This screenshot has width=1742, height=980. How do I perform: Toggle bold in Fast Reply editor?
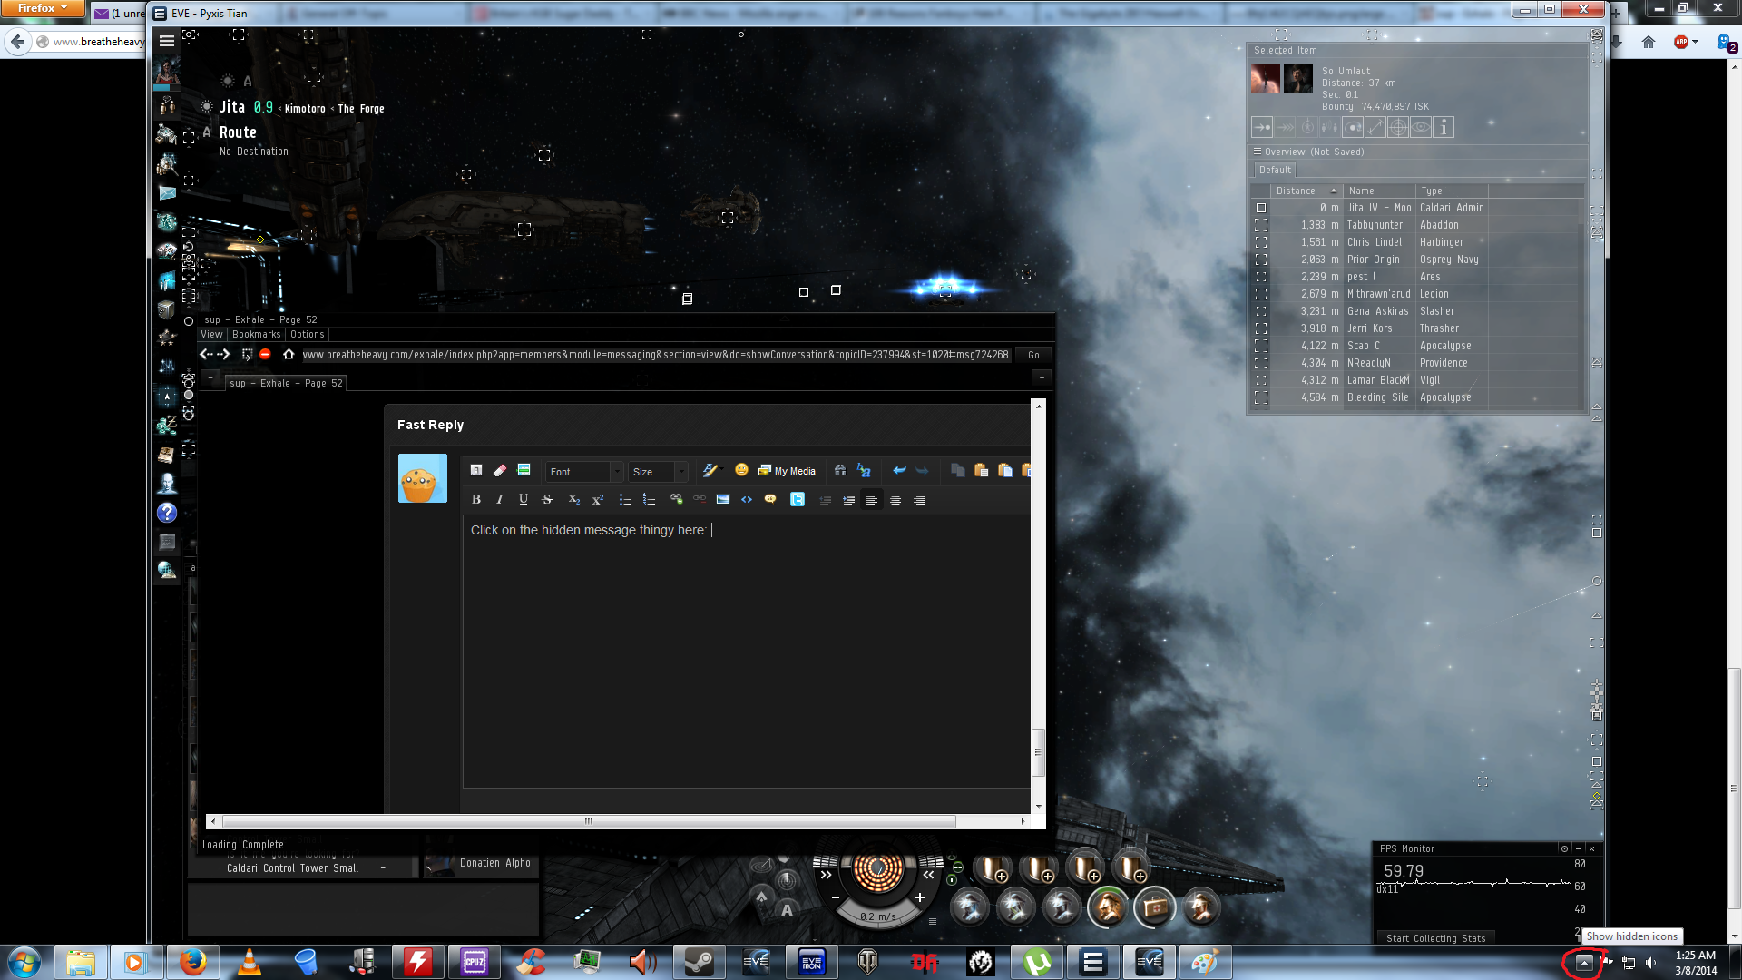(x=476, y=499)
